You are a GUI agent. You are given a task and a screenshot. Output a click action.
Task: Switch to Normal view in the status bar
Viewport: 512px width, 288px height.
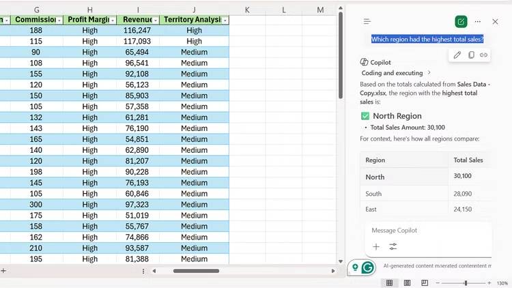click(x=389, y=283)
